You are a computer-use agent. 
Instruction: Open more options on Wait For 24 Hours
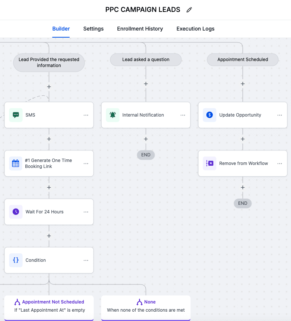(86, 212)
